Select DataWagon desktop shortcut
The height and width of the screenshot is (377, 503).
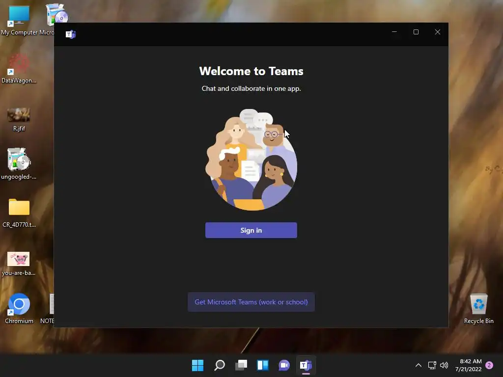[19, 69]
